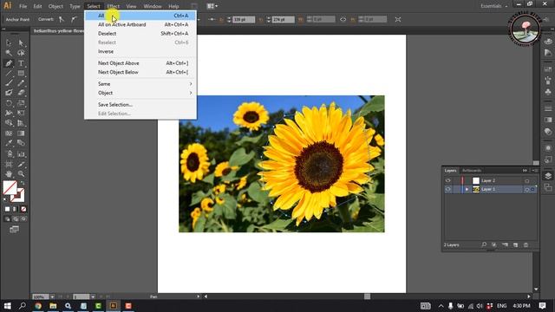This screenshot has height=312, width=555.
Task: Click the Isolate Selected Object icon in control bar
Action: (x=398, y=19)
